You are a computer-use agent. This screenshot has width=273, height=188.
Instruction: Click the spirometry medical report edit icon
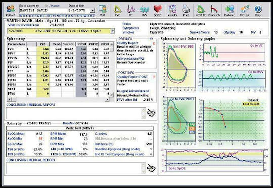(x=151, y=113)
